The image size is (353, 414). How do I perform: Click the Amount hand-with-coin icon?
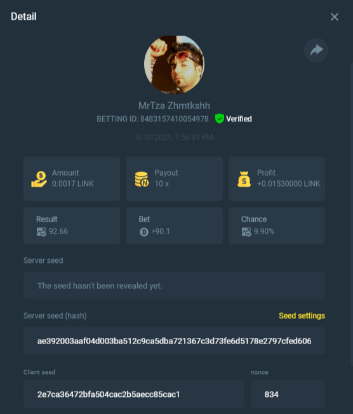coord(39,179)
